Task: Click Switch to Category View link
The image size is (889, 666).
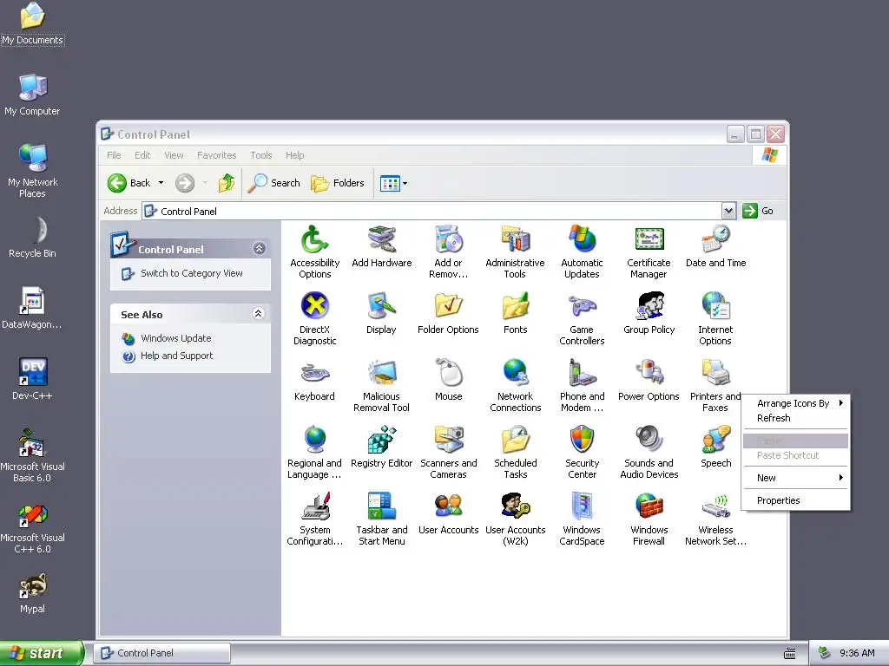Action: 192,273
